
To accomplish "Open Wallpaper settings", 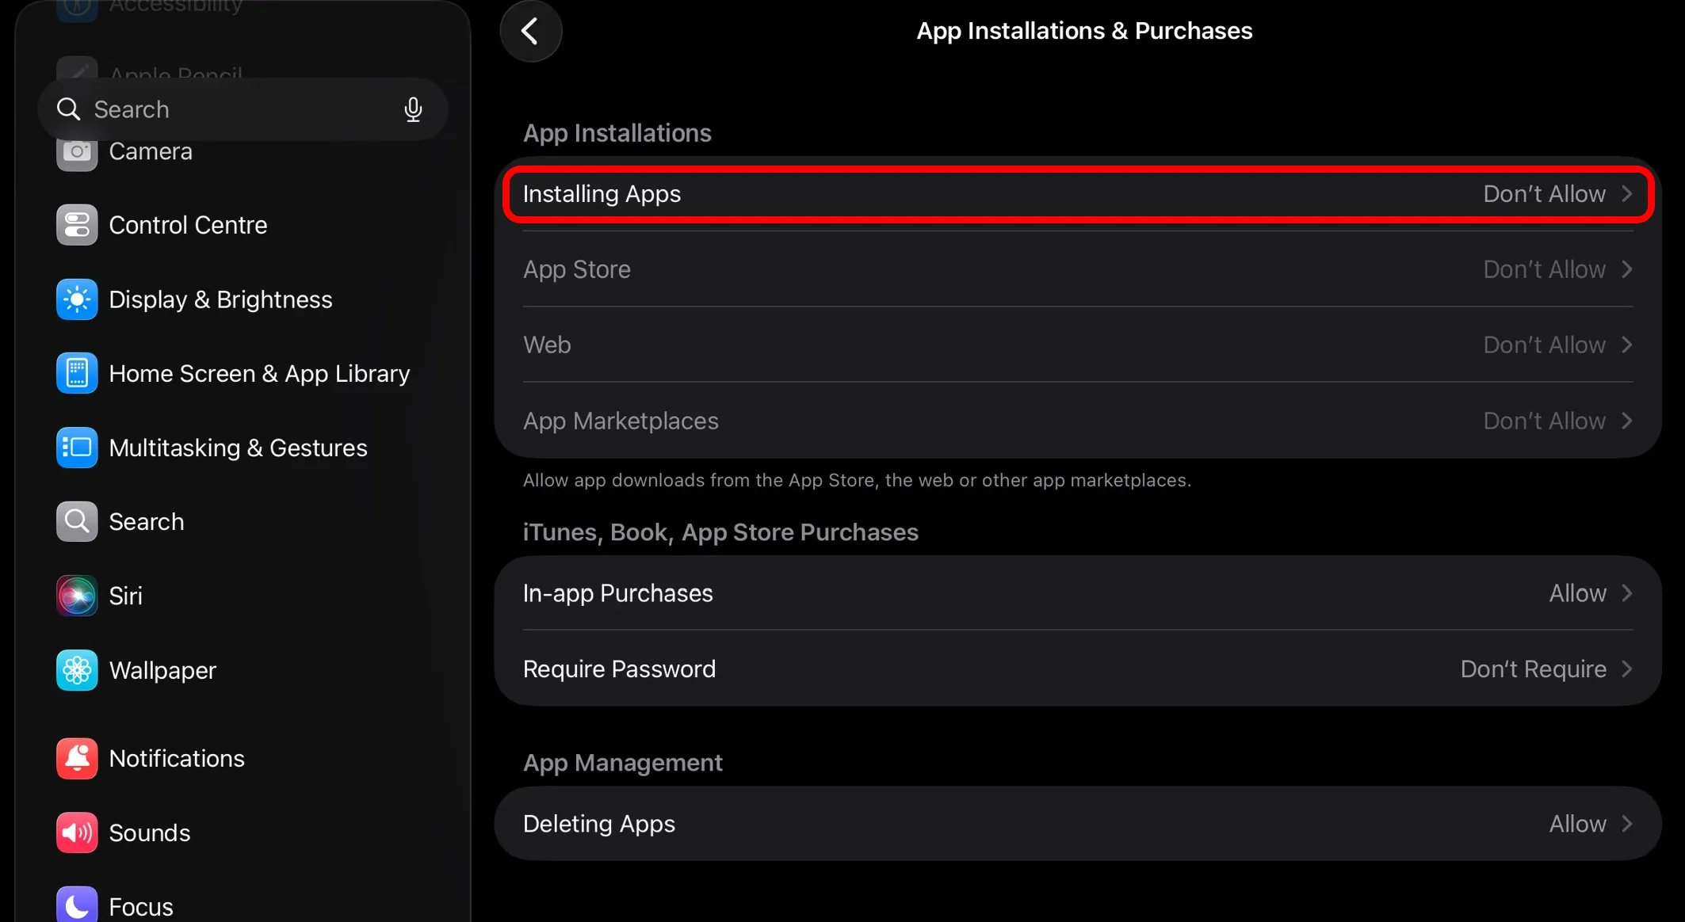I will pos(242,670).
